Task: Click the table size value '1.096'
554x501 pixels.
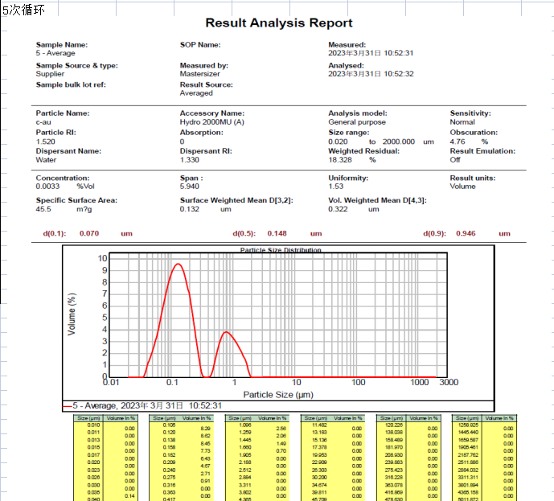Action: coord(245,425)
